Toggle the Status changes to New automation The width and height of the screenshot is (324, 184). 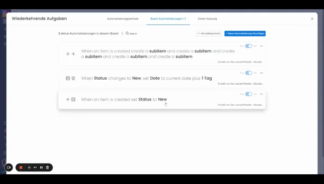point(248,73)
